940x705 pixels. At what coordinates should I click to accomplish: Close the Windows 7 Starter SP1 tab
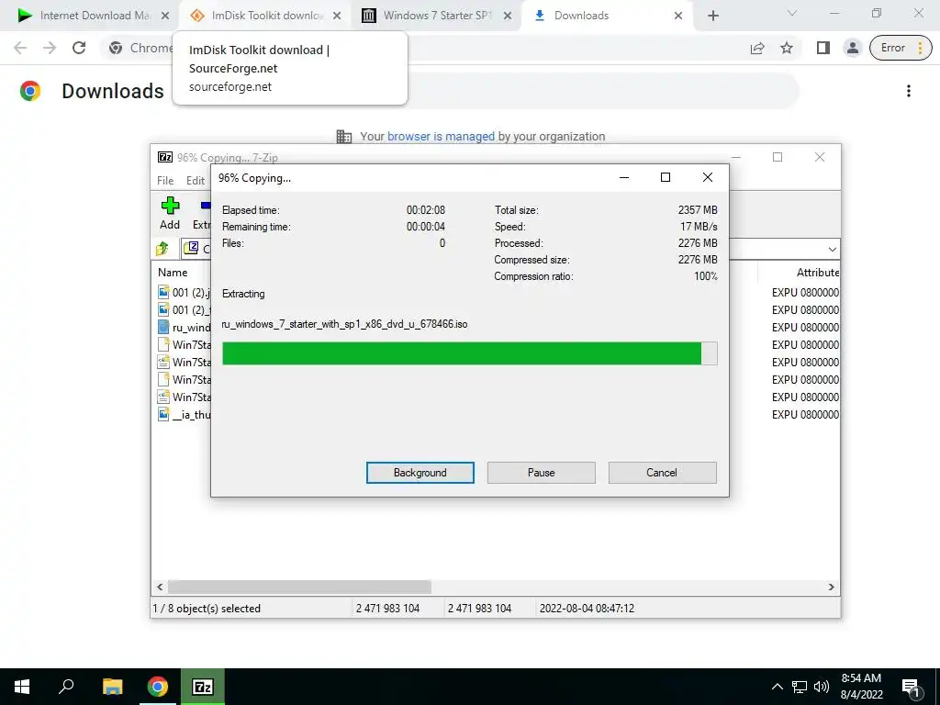tap(508, 16)
